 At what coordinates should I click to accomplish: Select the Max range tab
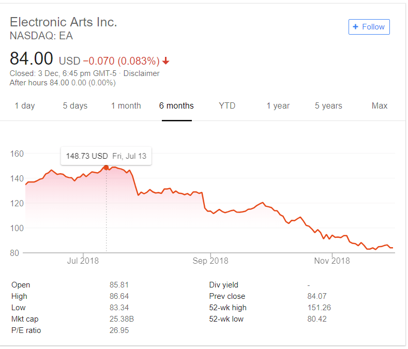(380, 106)
